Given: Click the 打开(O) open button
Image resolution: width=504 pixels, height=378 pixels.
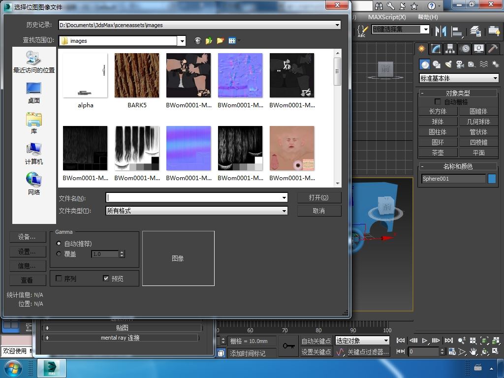Looking at the screenshot, I should [x=319, y=197].
